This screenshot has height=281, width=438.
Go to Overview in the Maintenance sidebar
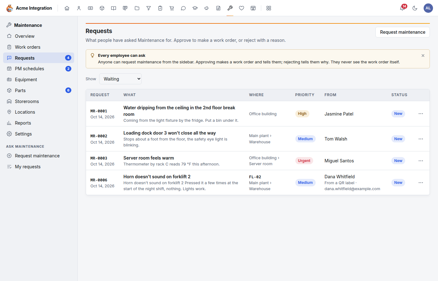coord(39,36)
